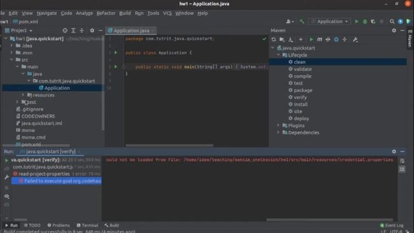Run class Application from gutter
Image resolution: width=414 pixels, height=233 pixels.
point(116,52)
